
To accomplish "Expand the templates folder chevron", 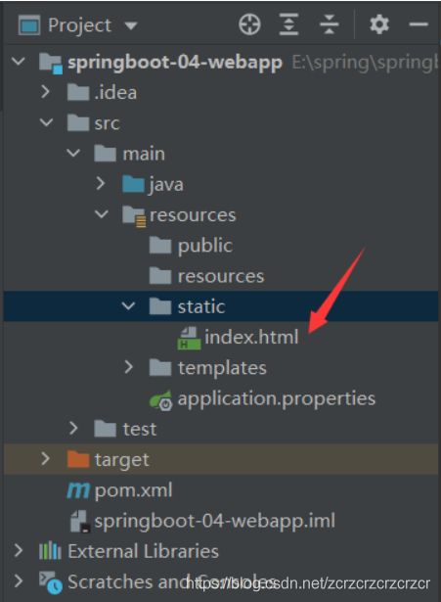I will (x=128, y=367).
